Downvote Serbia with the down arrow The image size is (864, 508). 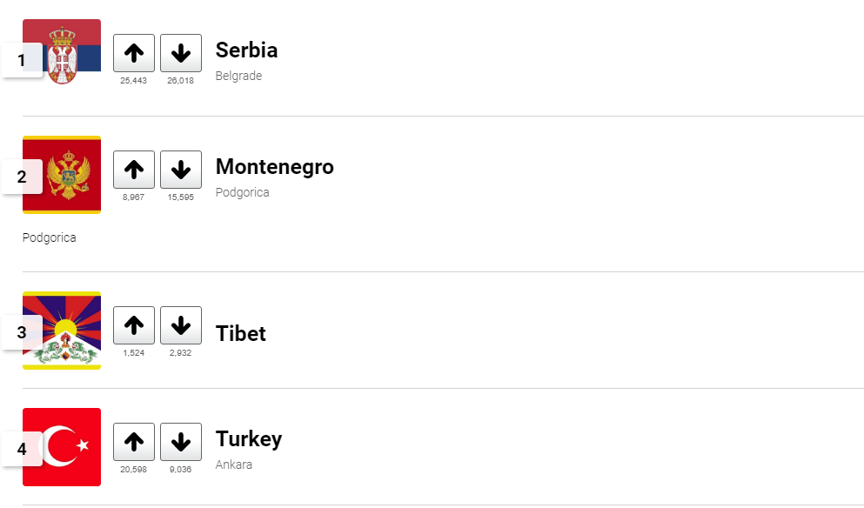click(181, 53)
